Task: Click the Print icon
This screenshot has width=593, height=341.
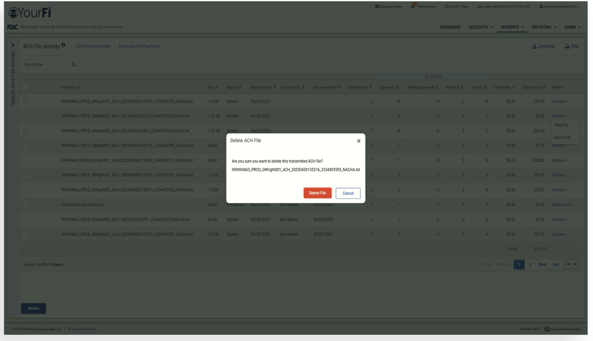Action: (567, 46)
